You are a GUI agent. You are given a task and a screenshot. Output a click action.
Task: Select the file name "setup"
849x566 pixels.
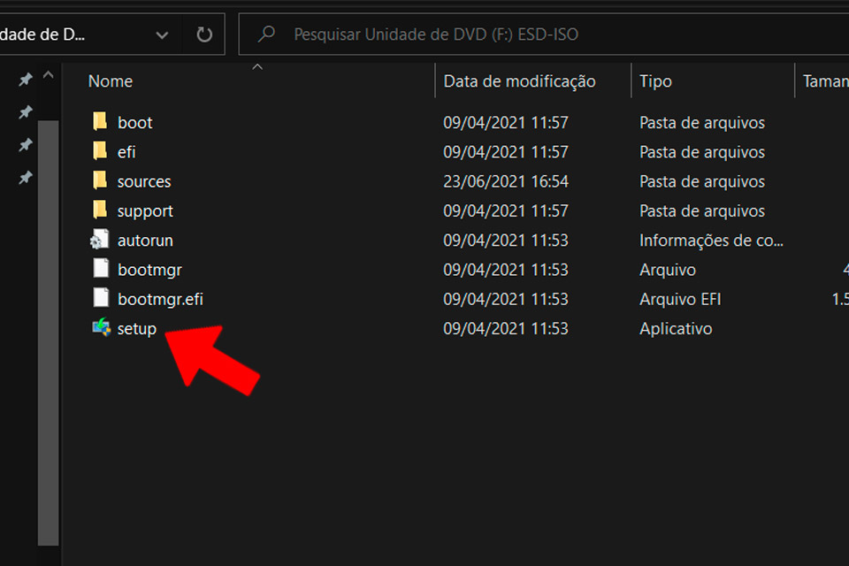point(137,329)
